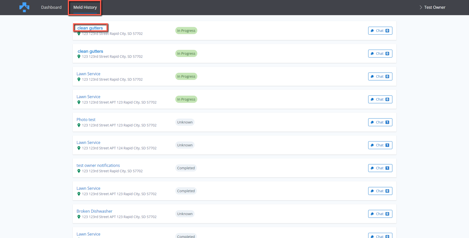
Task: Open the Test Owner account menu
Action: point(434,7)
